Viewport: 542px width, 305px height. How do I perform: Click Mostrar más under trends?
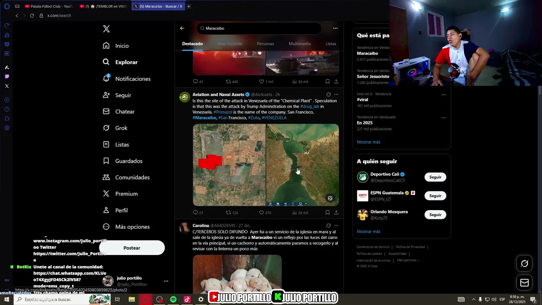(x=368, y=142)
